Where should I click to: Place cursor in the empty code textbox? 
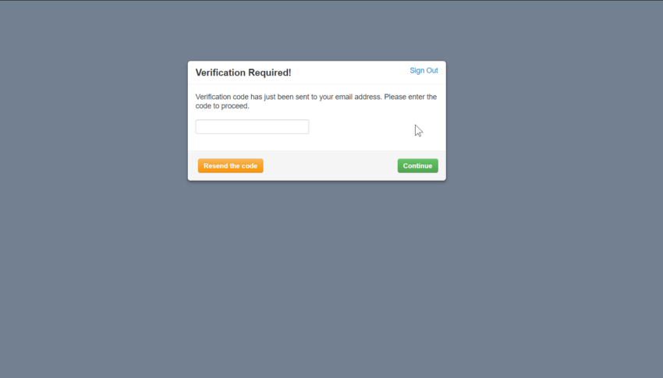252,127
